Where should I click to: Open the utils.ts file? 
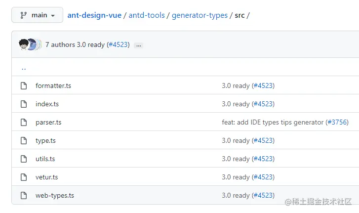(x=45, y=159)
